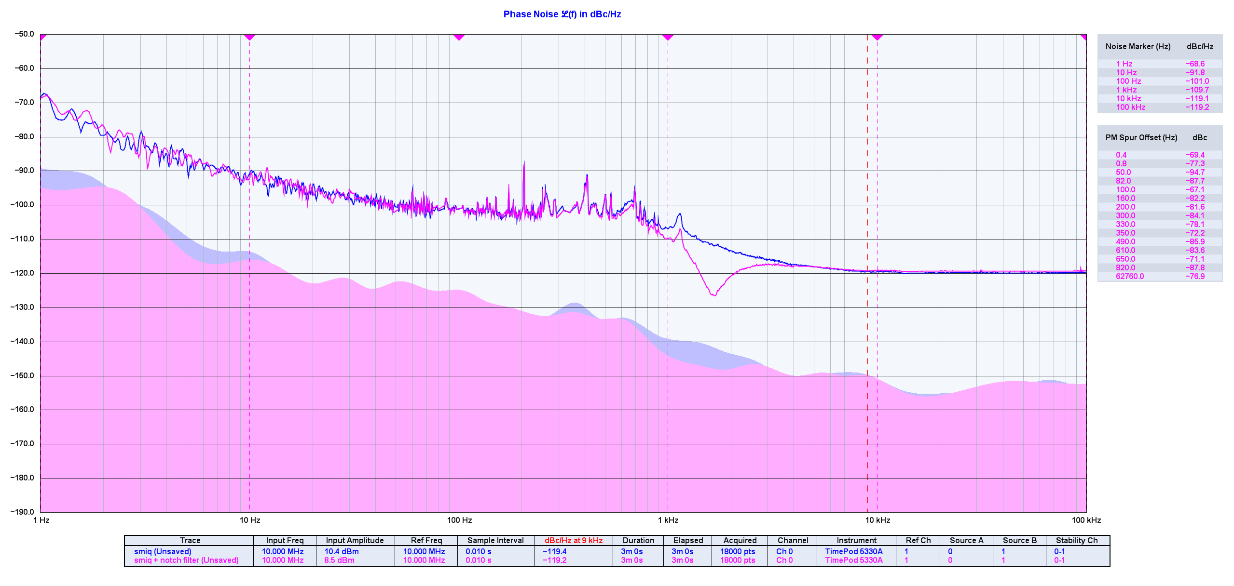Click the 1 Hz marker at left edge
Viewport: 1234px width, 586px height.
click(42, 37)
